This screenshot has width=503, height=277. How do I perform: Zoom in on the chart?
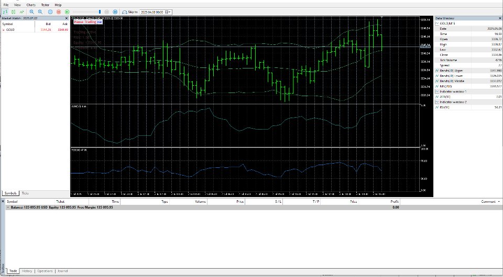point(32,12)
